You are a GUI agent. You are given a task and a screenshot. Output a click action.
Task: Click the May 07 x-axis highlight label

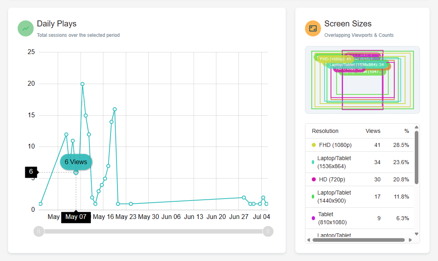click(76, 217)
